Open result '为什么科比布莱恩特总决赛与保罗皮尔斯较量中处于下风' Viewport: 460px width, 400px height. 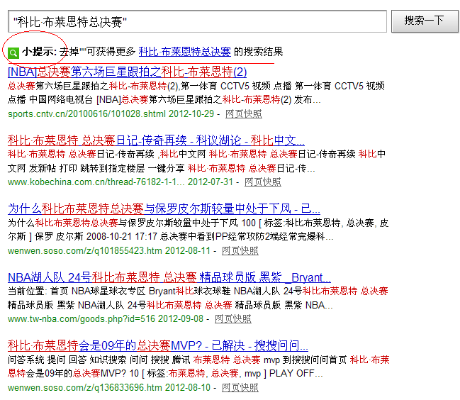pos(164,209)
